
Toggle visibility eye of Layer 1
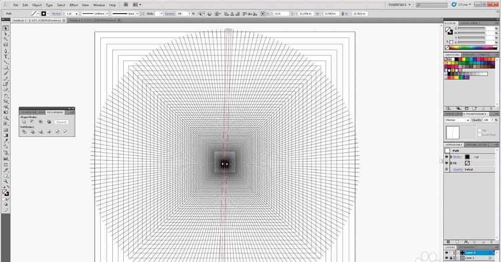click(x=447, y=258)
